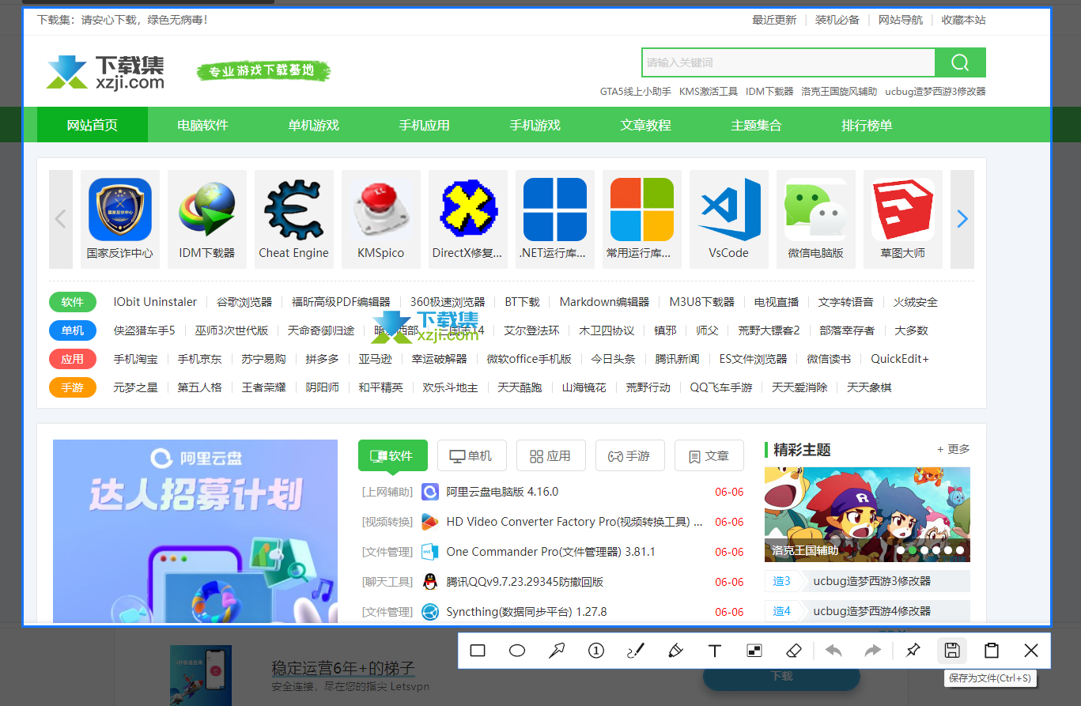Screen dimensions: 1081x706
Task: Open the 洛克王国辅助 theme thumbnail
Action: [867, 515]
